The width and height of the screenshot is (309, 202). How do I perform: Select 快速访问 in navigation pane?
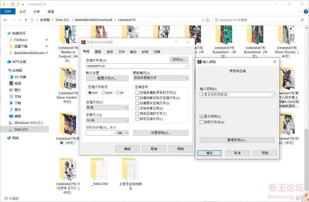(x=19, y=33)
